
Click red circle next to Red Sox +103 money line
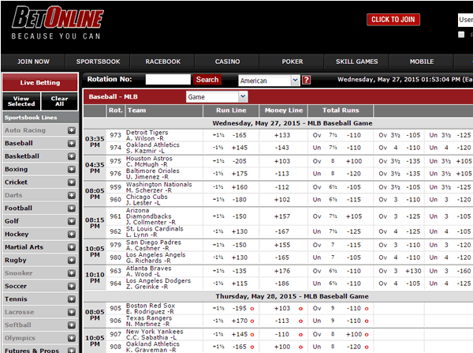coord(300,309)
